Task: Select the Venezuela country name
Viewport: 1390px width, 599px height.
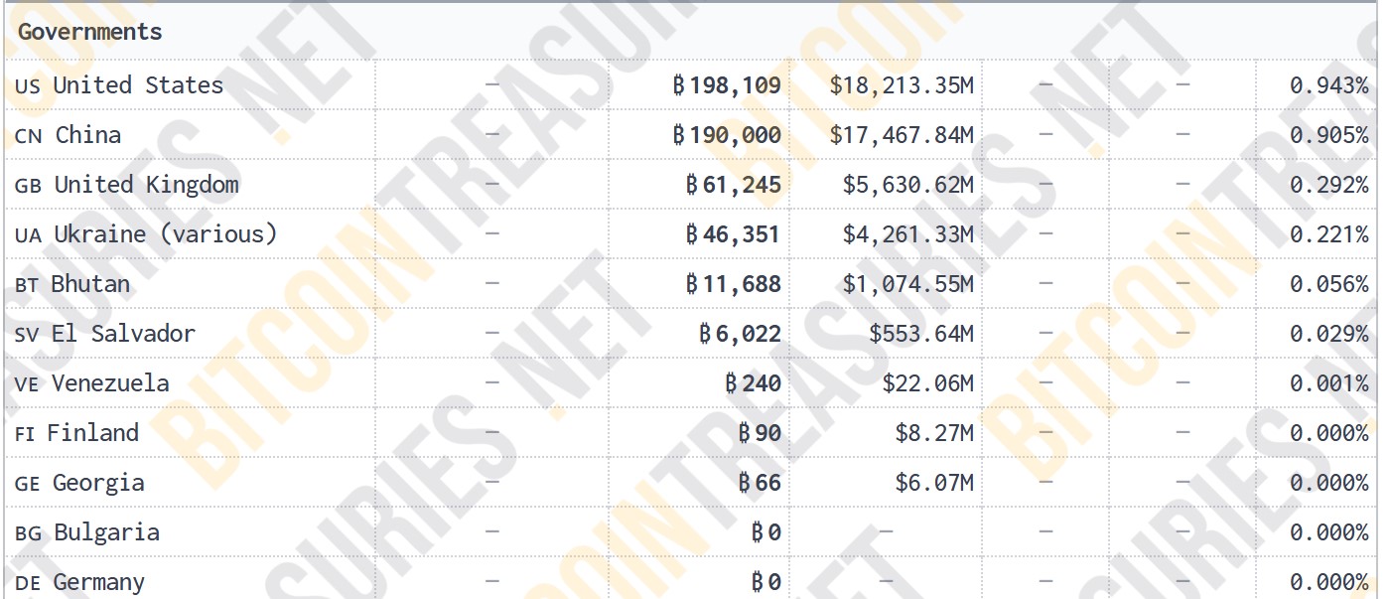Action: (x=110, y=383)
